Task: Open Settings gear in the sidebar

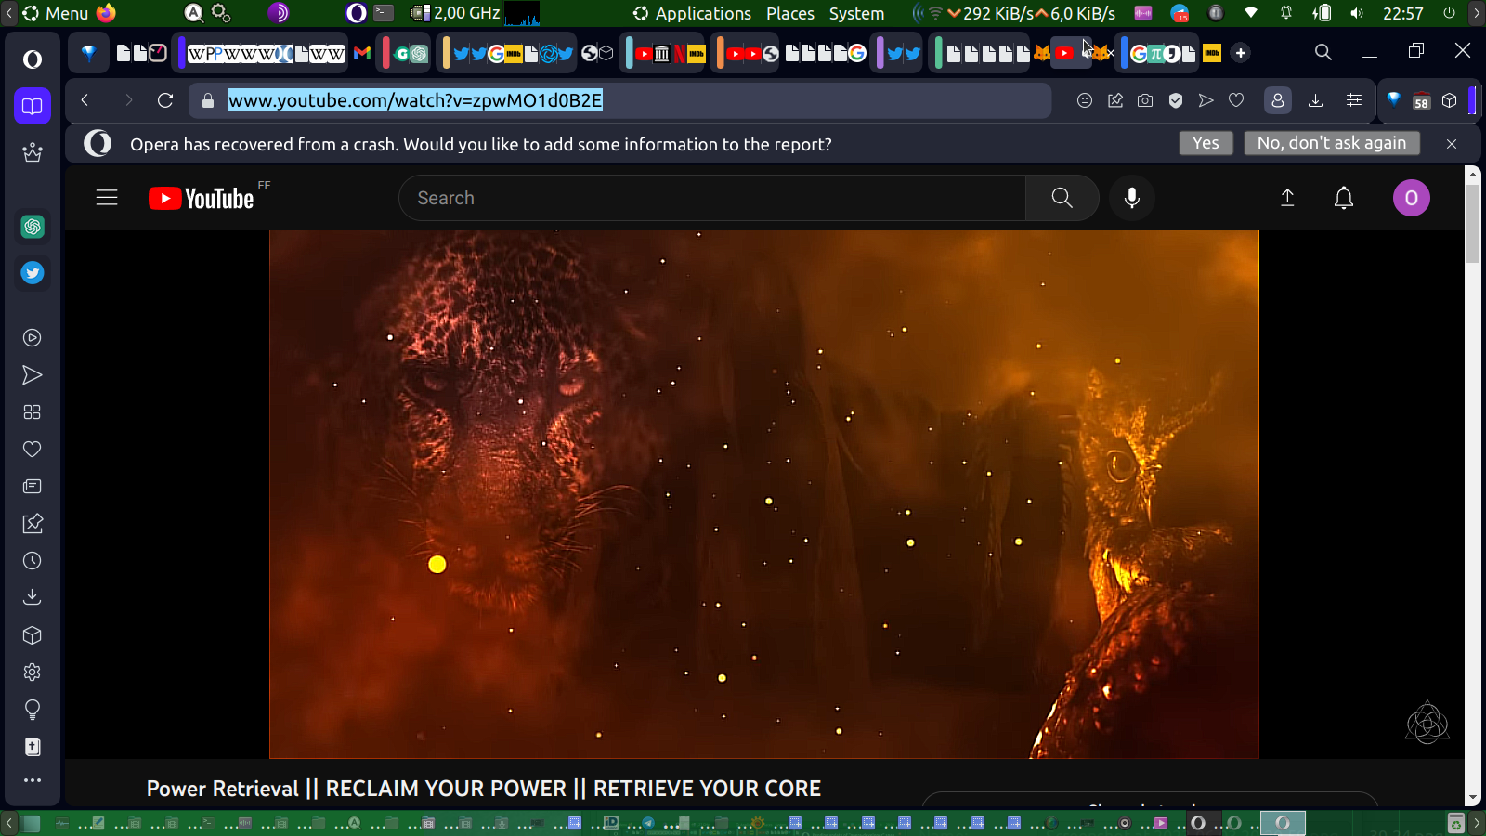Action: coord(33,673)
